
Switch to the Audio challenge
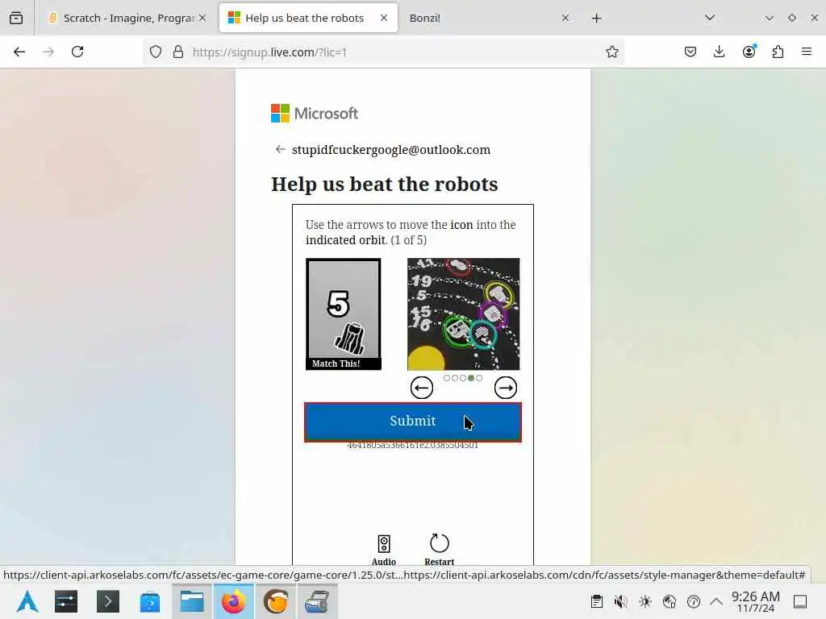383,550
